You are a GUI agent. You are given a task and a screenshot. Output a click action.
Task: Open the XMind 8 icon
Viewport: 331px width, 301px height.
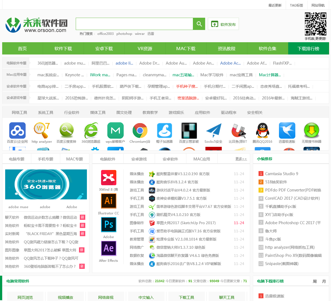pyautogui.click(x=109, y=178)
